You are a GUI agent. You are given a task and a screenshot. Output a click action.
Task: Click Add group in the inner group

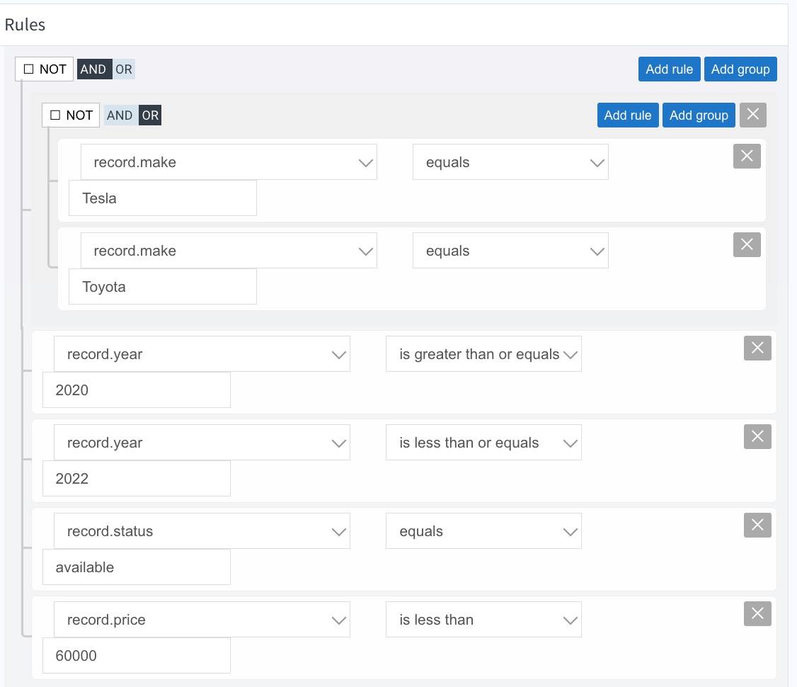699,115
